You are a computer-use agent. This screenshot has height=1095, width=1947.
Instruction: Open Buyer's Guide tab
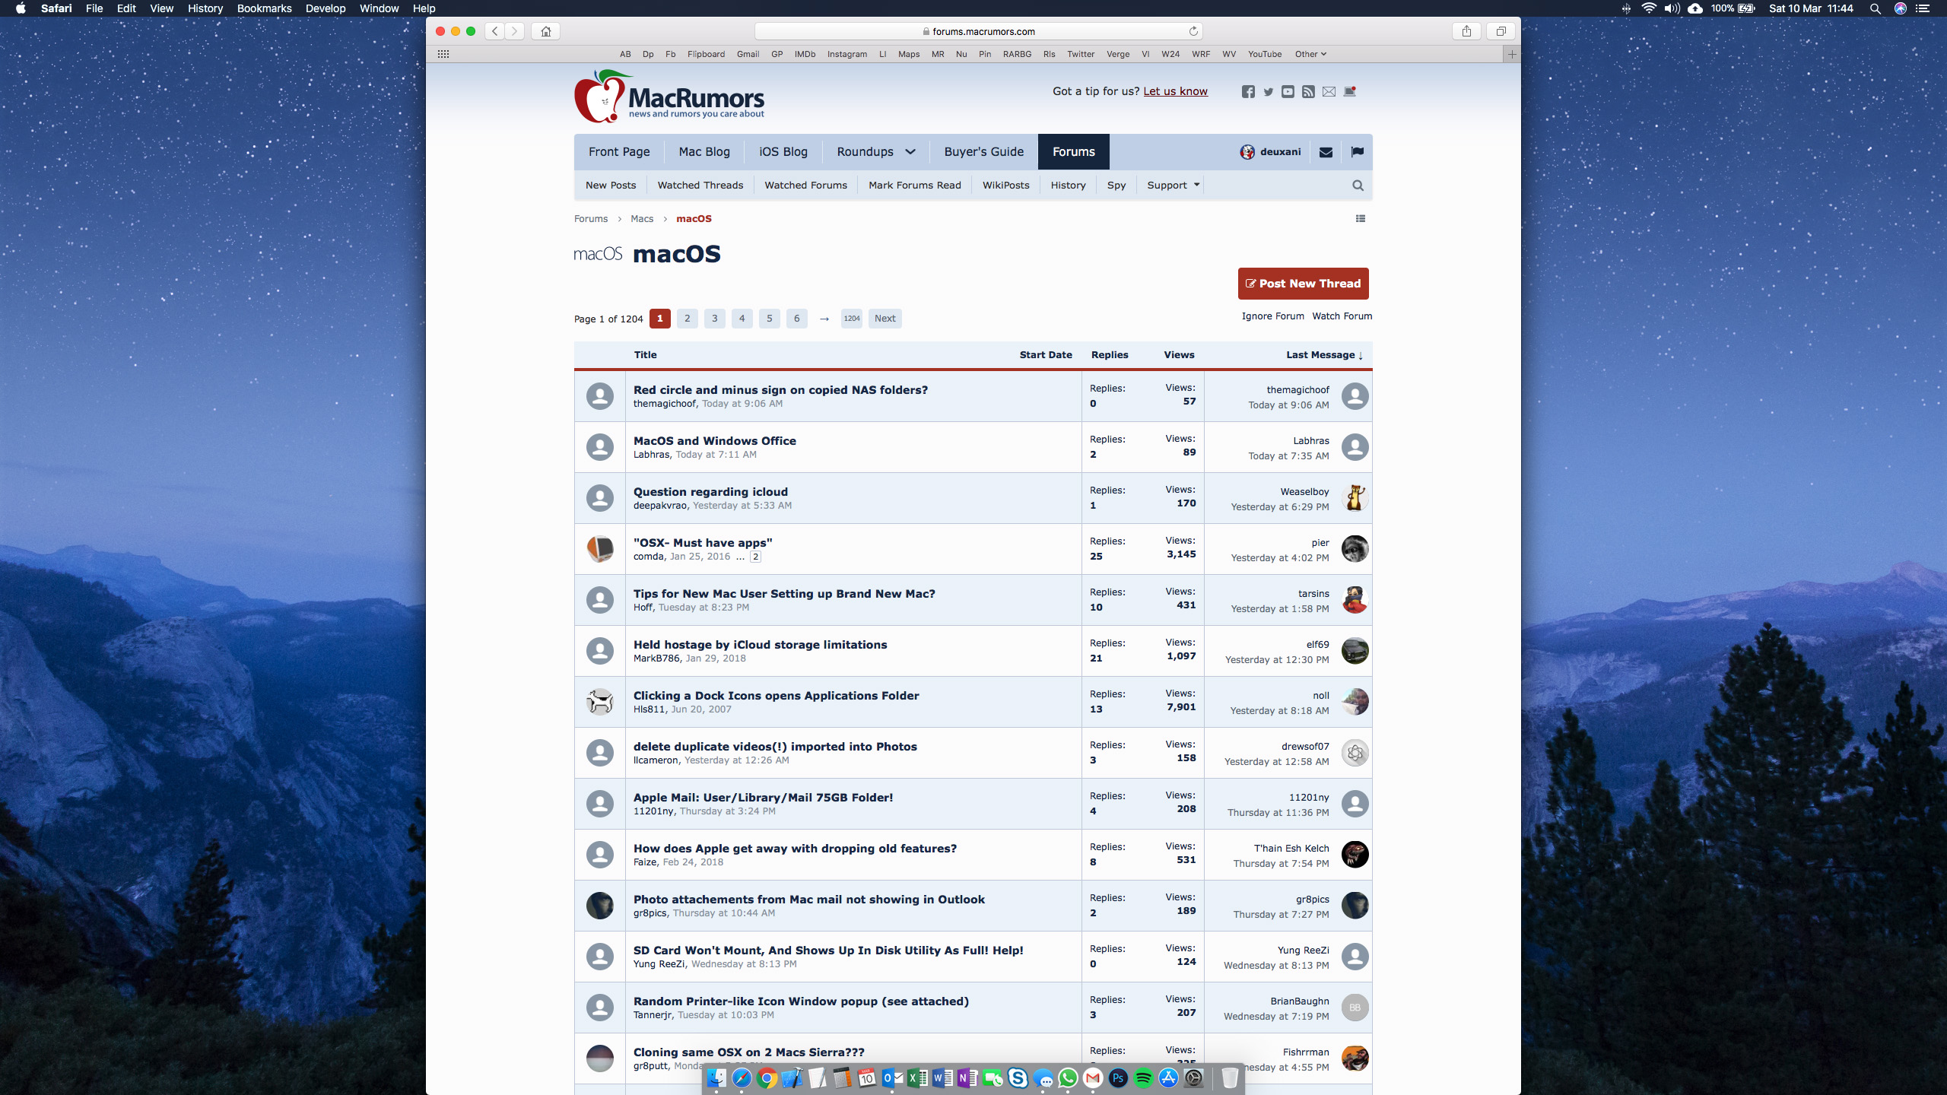983,151
